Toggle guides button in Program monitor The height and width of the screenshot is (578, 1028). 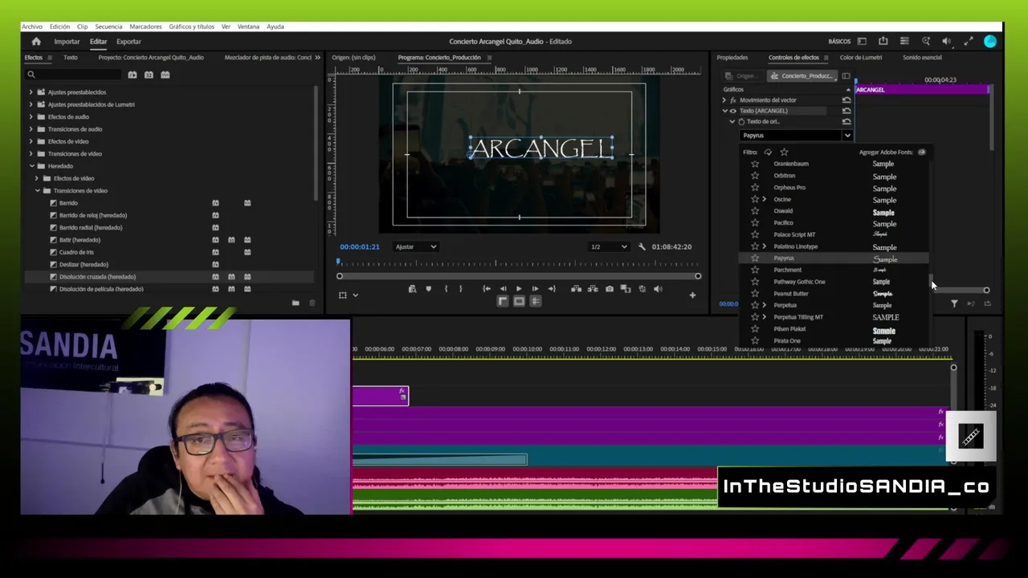coord(535,302)
